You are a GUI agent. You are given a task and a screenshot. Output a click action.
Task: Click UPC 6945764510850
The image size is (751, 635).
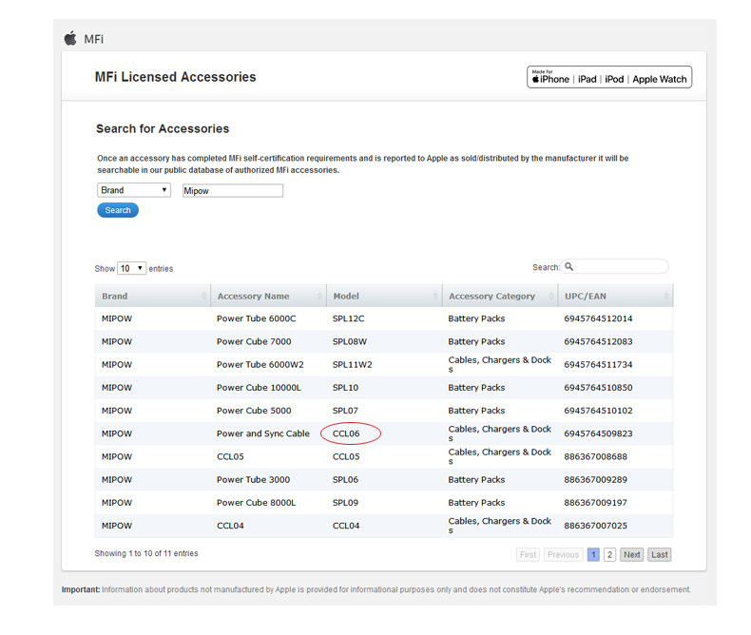click(x=598, y=388)
